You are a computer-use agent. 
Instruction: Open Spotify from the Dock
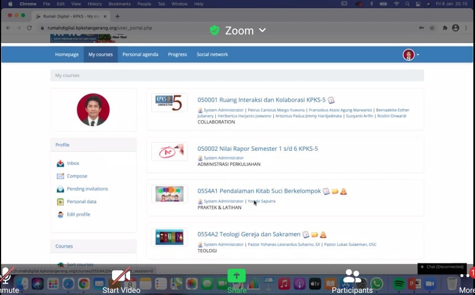point(398,284)
